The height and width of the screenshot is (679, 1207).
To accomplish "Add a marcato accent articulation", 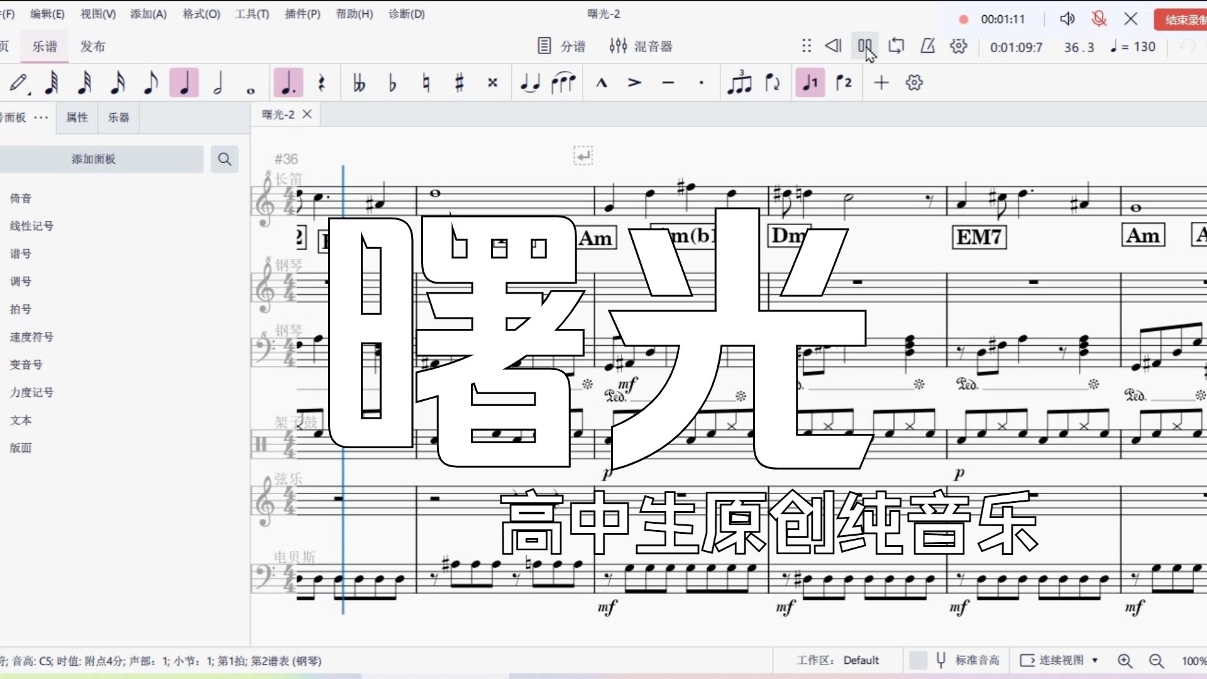I will tap(602, 83).
